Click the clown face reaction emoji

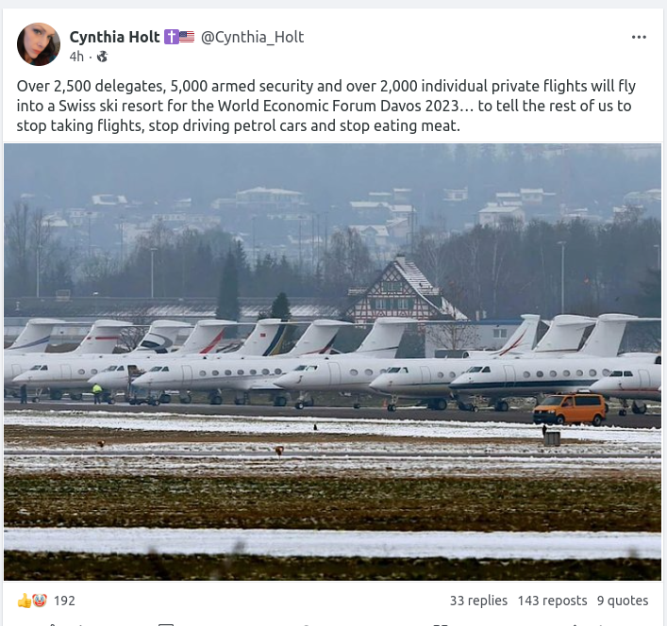pyautogui.click(x=39, y=601)
